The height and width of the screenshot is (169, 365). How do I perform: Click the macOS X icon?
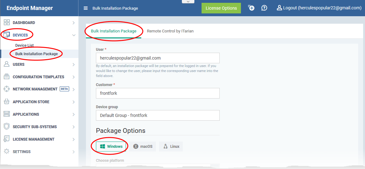point(136,147)
